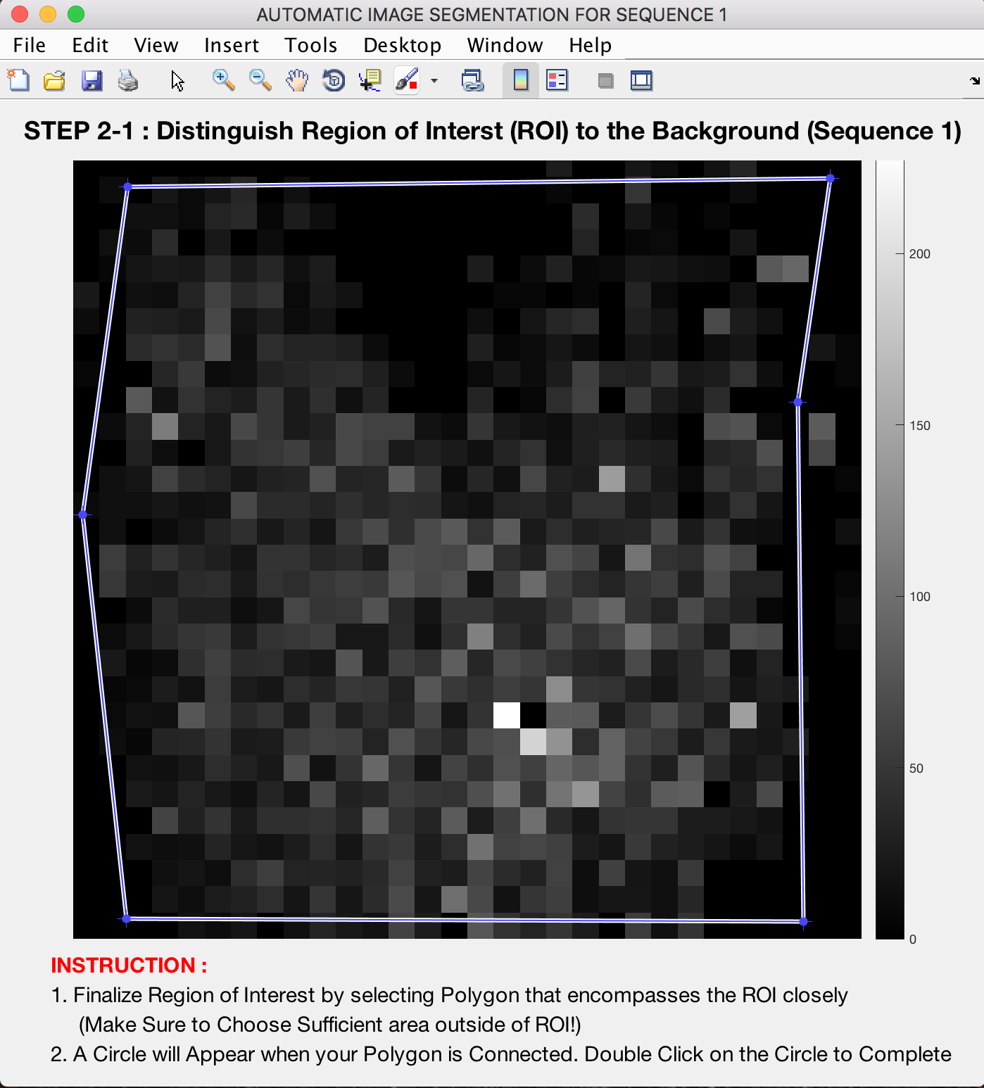Open the Desktop menu
The image size is (984, 1088).
[x=403, y=45]
